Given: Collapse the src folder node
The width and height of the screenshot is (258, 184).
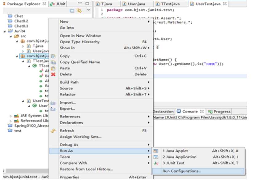Looking at the screenshot, I should tap(11, 36).
